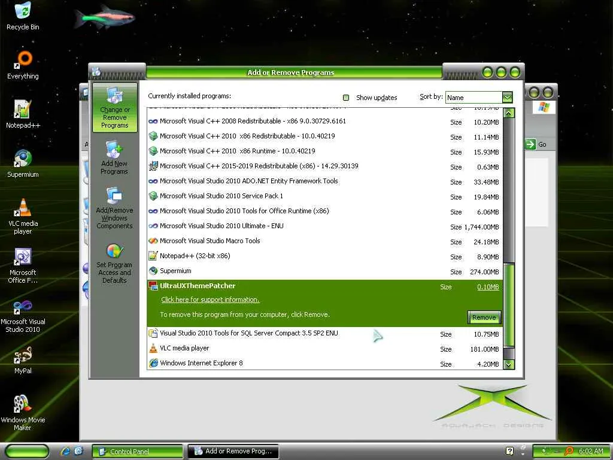
Task: Click Visual Studio 2010 Service Pack 1 icon
Action: click(153, 196)
